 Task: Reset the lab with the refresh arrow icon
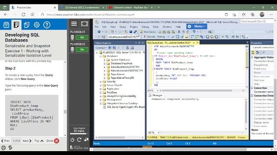pos(79,139)
